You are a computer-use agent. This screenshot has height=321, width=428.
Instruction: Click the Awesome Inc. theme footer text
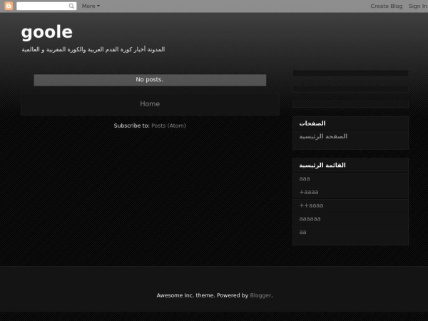click(x=185, y=295)
